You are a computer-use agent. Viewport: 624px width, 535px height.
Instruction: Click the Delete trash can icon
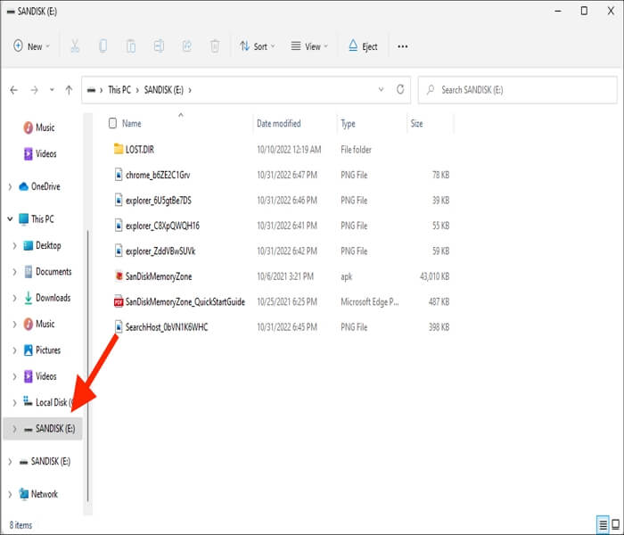click(214, 46)
